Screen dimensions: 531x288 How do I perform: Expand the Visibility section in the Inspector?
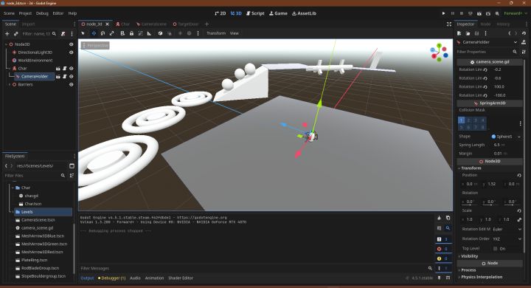pyautogui.click(x=469, y=256)
